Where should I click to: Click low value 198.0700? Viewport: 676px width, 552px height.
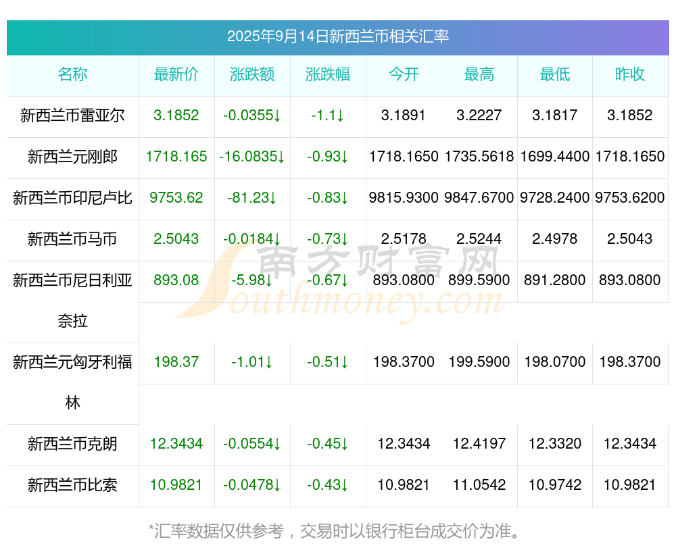pyautogui.click(x=555, y=362)
